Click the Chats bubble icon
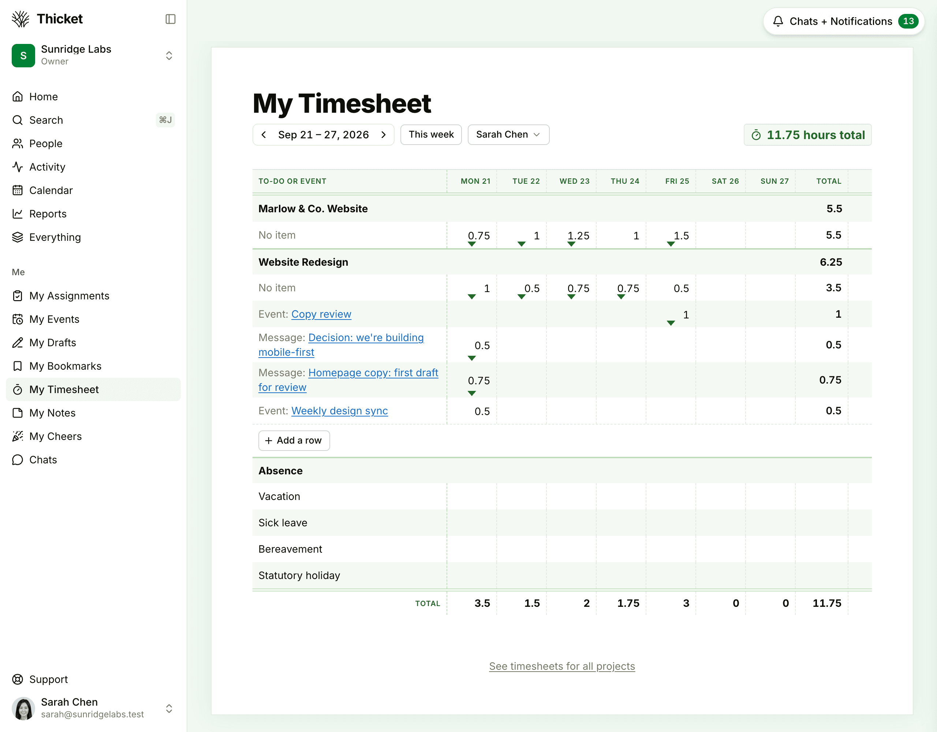 point(18,460)
